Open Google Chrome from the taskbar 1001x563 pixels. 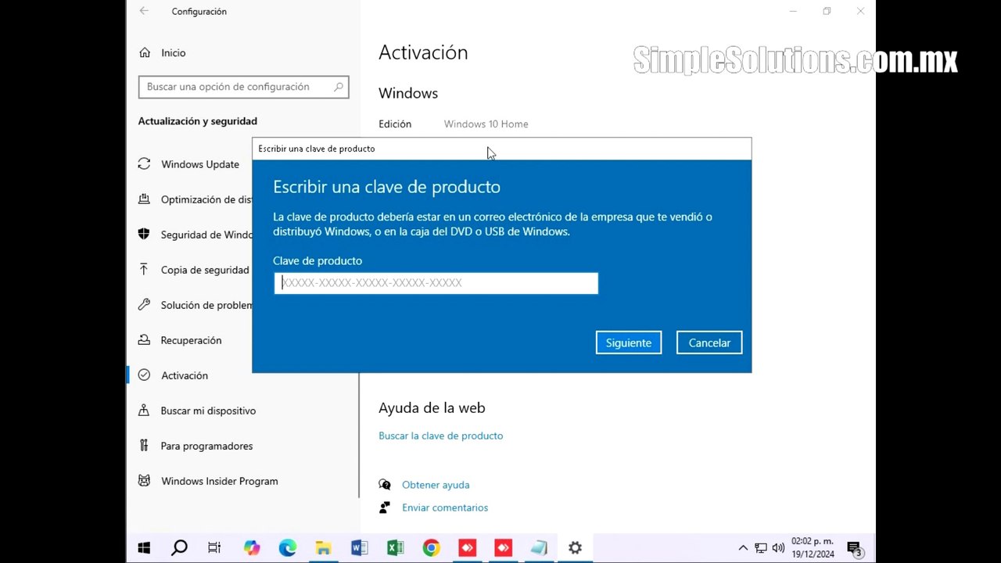431,548
